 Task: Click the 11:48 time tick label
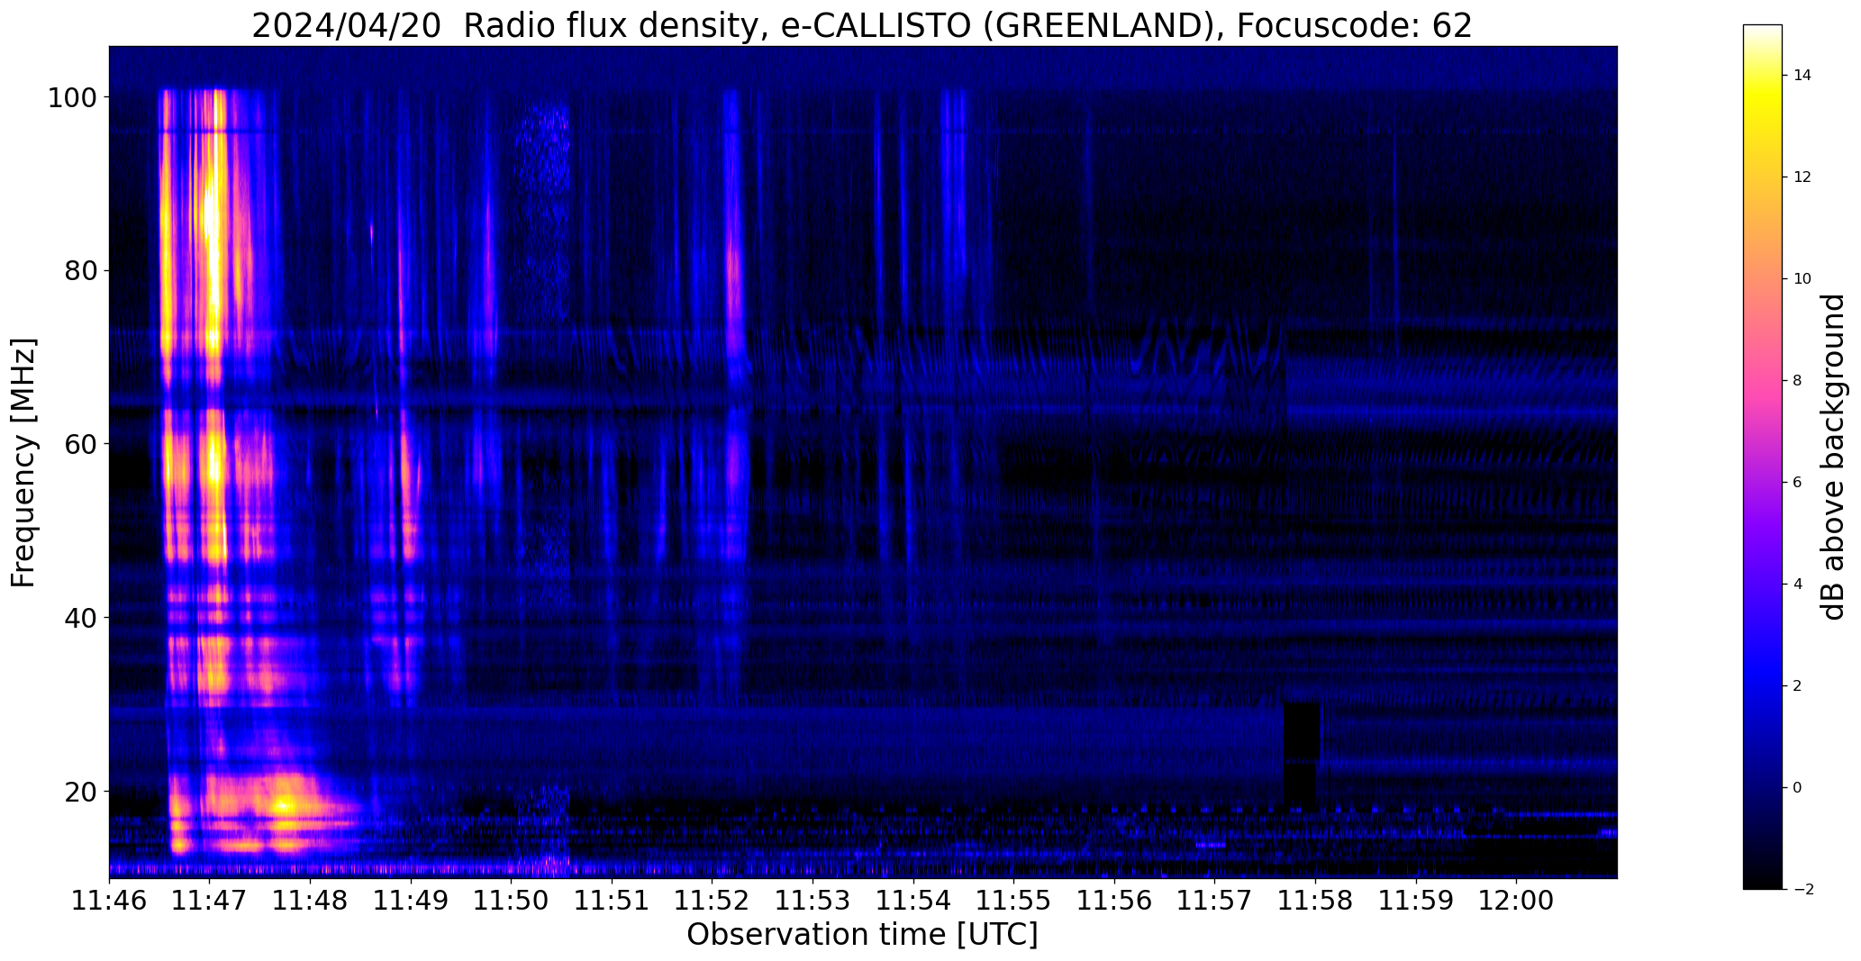pyautogui.click(x=311, y=901)
